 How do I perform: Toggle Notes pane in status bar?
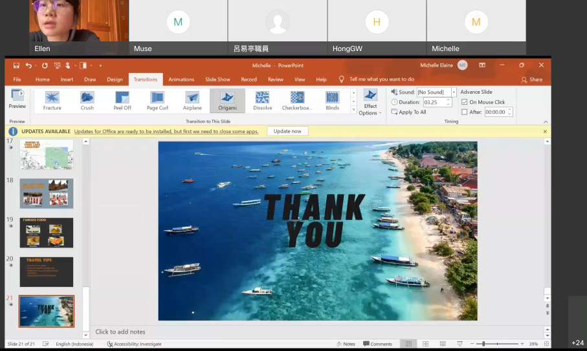pos(346,344)
